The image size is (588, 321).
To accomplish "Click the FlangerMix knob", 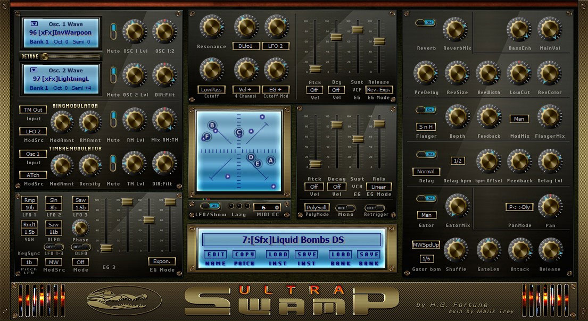I will click(550, 116).
